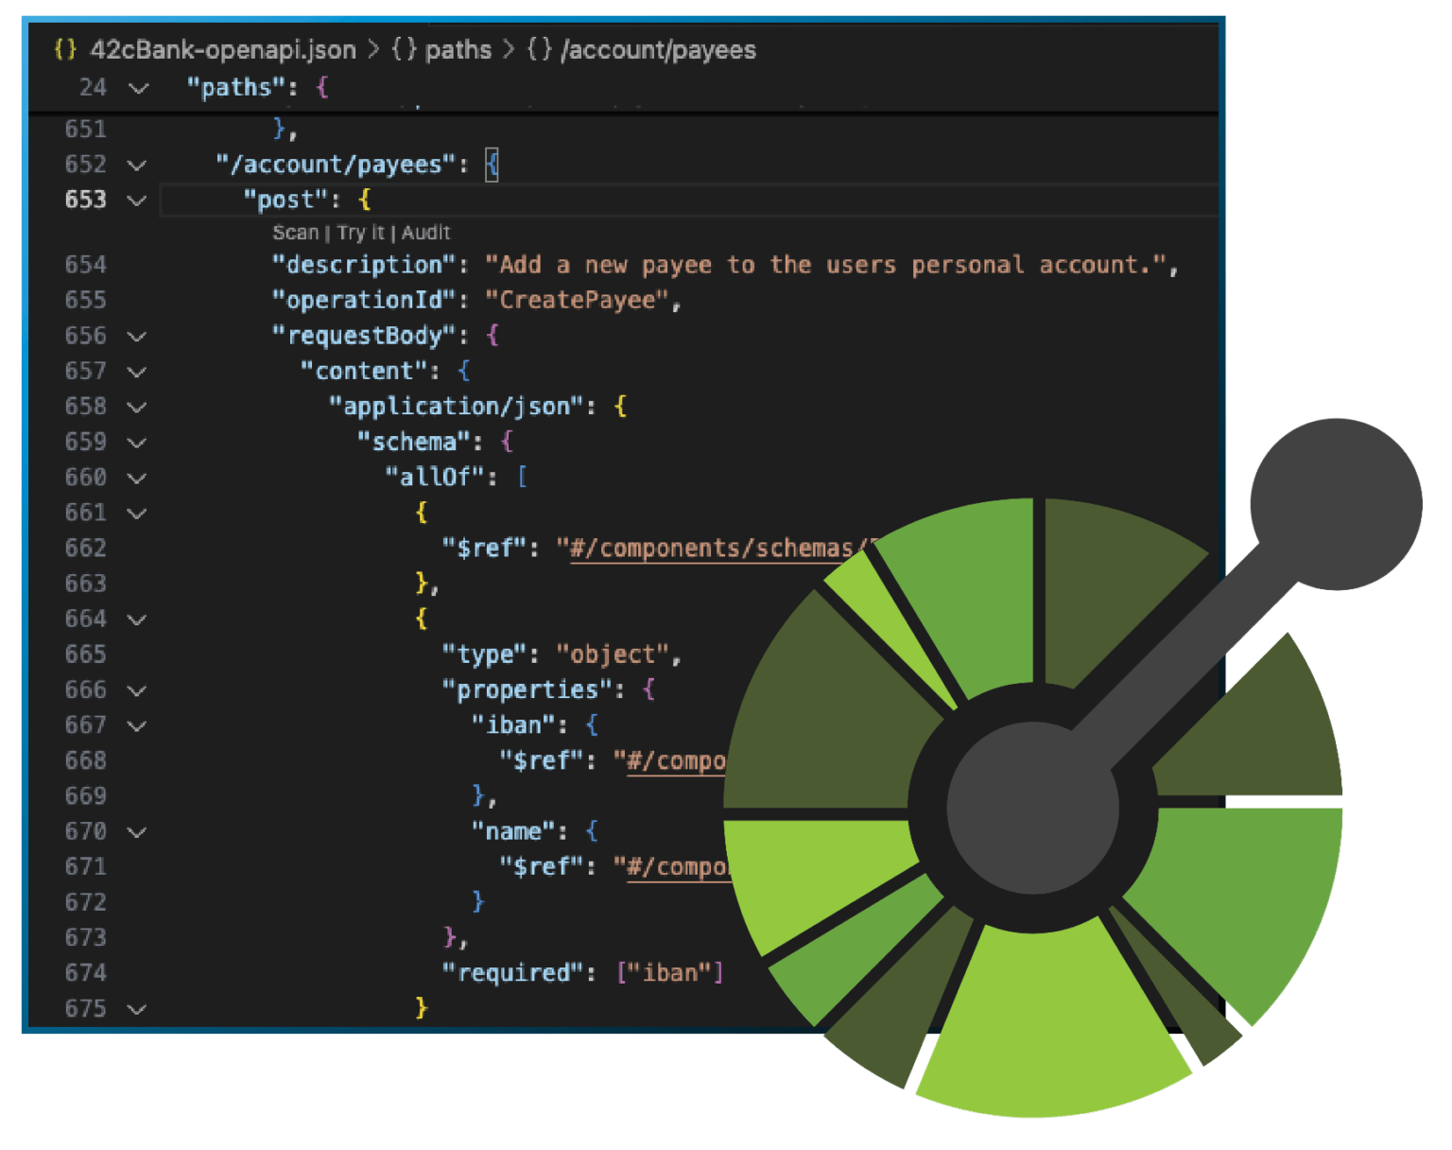Collapse the /account/payees block at line 652
The width and height of the screenshot is (1452, 1150).
coord(137,166)
